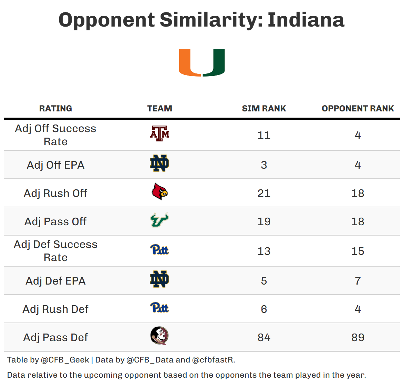Click the Texas A&M team logo
This screenshot has width=403, height=387.
[159, 134]
